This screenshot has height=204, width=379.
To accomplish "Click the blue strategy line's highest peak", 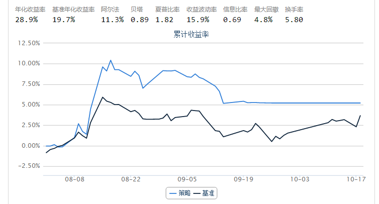I will (x=111, y=60).
